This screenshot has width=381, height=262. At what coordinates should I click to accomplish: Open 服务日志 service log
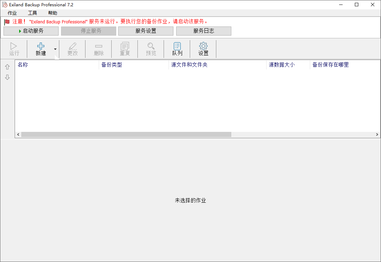[x=204, y=31]
